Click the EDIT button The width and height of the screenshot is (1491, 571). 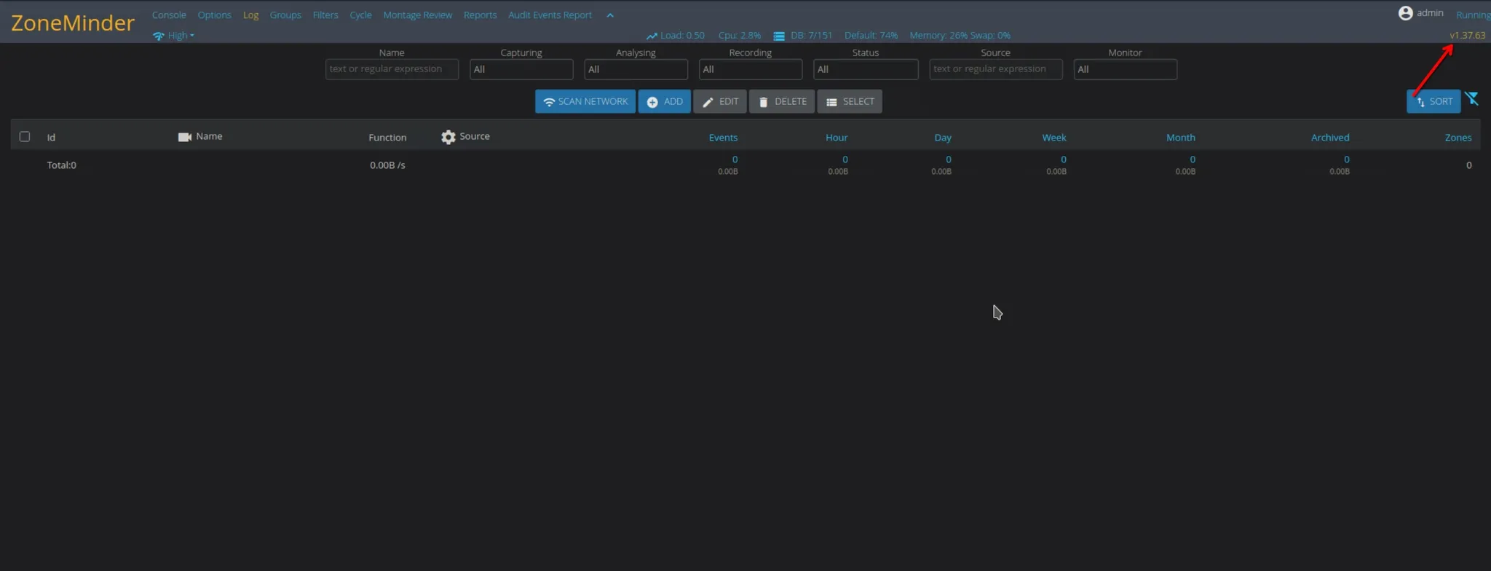click(720, 101)
